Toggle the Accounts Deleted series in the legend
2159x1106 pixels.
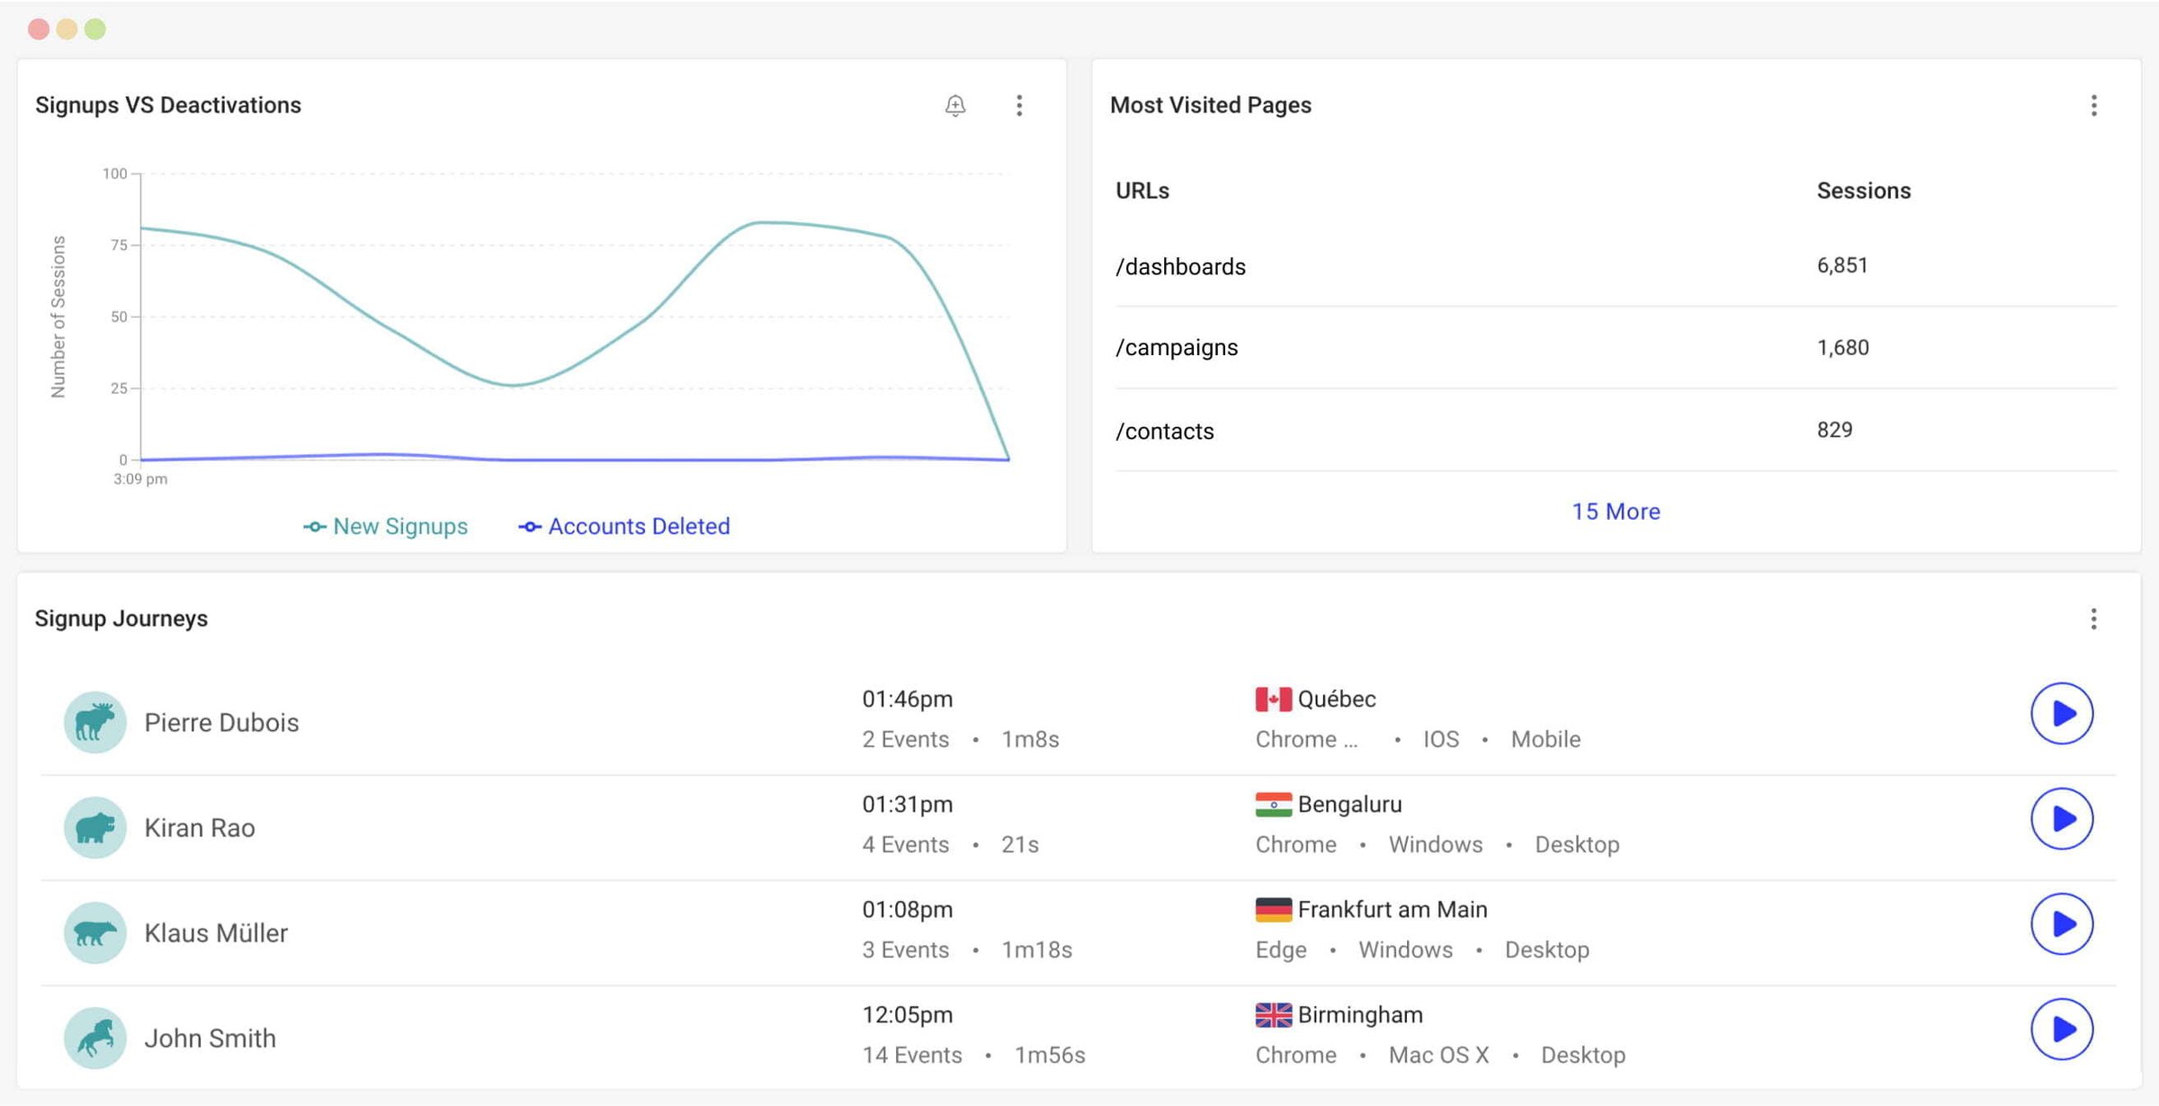[623, 526]
